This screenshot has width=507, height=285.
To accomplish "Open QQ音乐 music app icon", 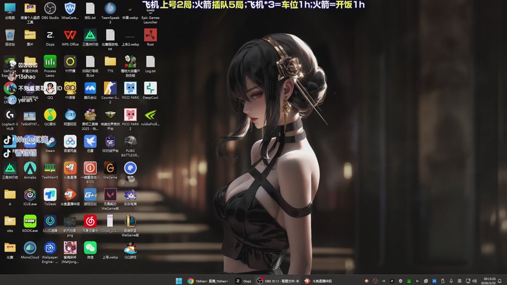I will (50, 115).
